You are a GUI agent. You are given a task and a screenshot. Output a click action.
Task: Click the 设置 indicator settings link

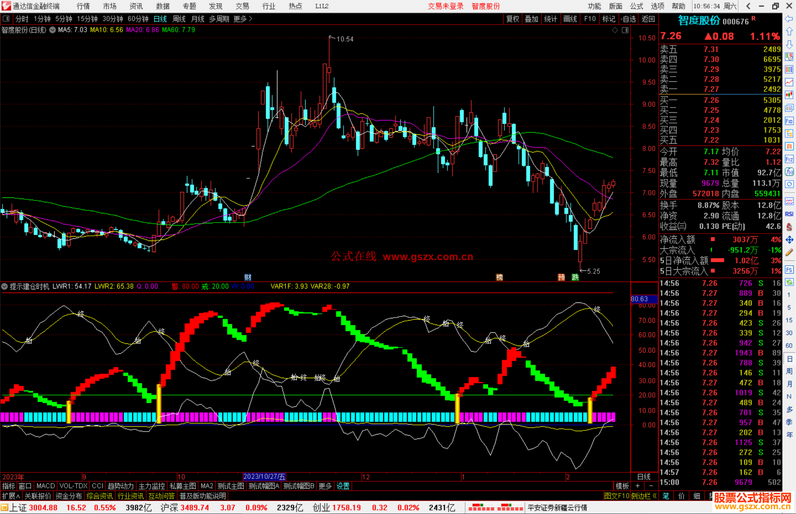343,486
